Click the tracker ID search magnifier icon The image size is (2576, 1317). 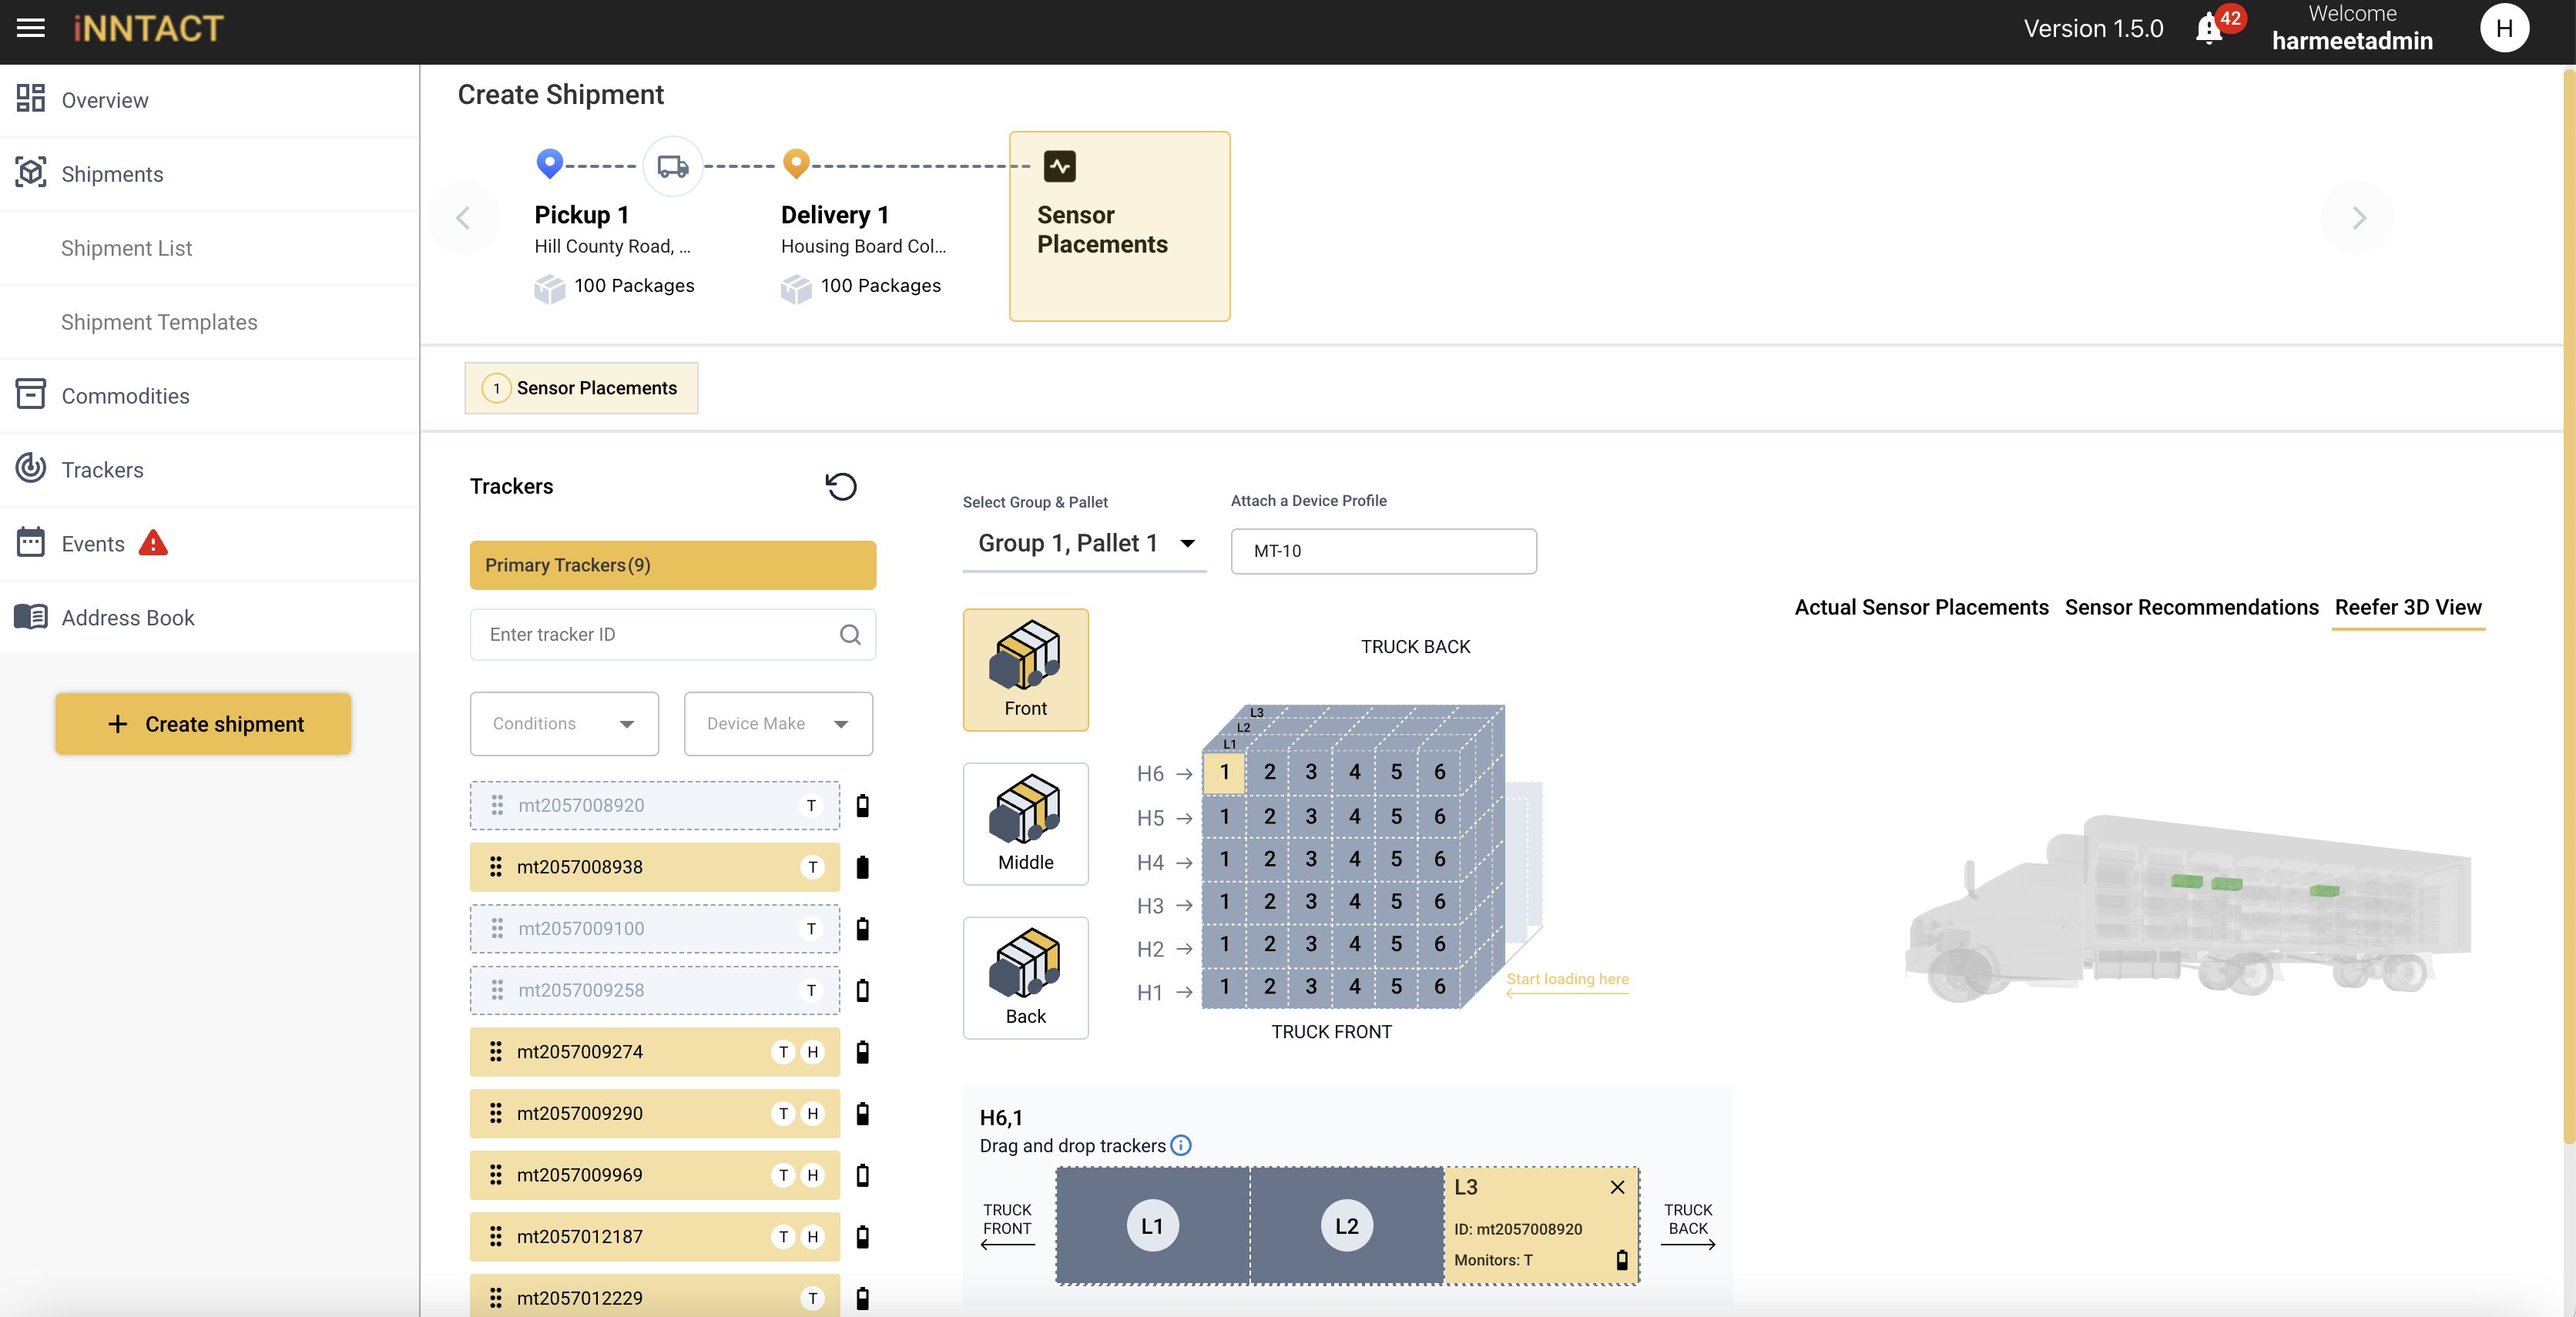tap(850, 634)
